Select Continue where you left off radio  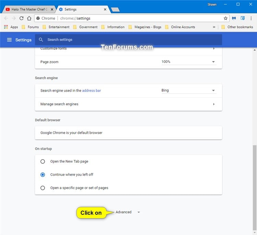[42, 175]
